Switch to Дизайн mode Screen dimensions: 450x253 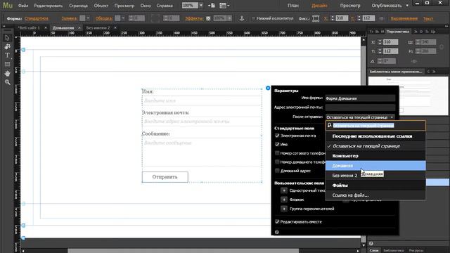[319, 6]
